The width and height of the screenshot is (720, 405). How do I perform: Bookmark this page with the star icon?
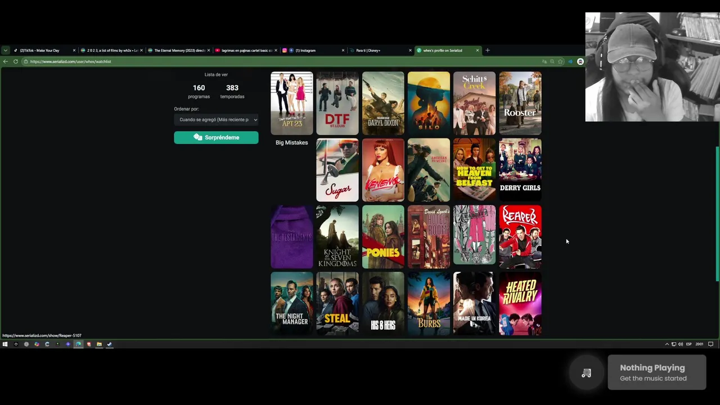pyautogui.click(x=560, y=61)
